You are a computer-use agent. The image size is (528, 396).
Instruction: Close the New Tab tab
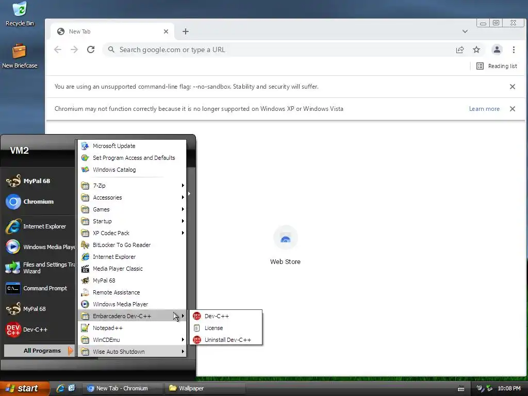click(166, 31)
